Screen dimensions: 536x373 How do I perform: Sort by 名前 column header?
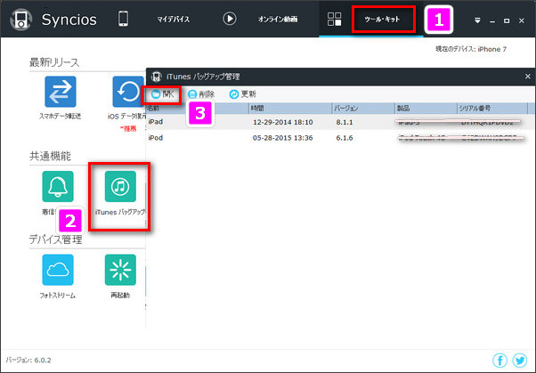pos(198,109)
